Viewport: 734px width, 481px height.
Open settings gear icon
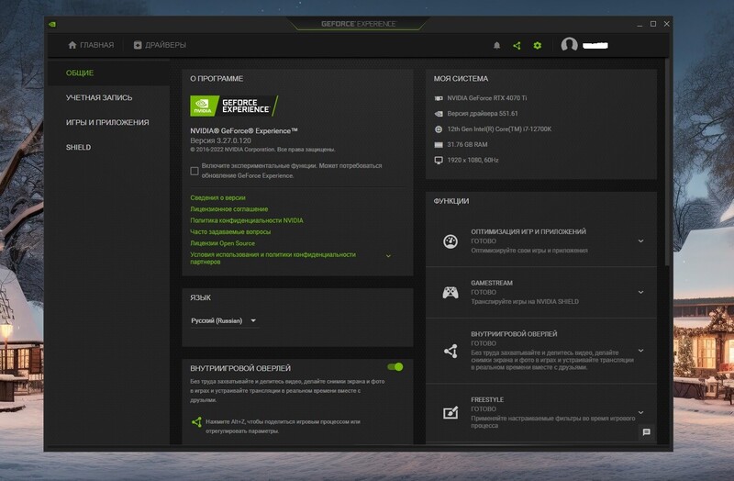pyautogui.click(x=538, y=45)
